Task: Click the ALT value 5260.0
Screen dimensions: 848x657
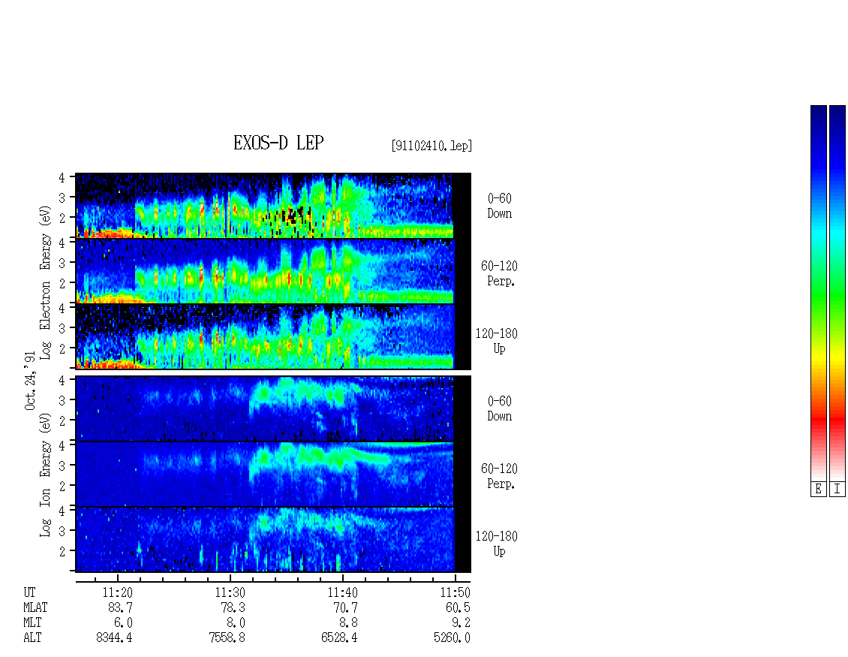Action: coord(452,637)
